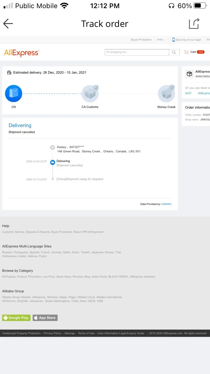Tap the phone icon beside Save big
The height and width of the screenshot is (374, 210).
tap(174, 40)
